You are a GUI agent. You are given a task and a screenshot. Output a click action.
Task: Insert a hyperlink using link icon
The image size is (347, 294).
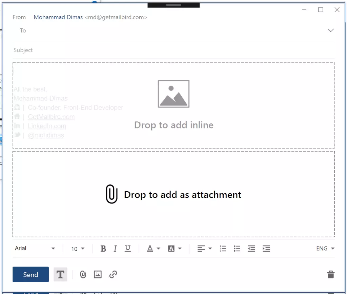(x=113, y=274)
